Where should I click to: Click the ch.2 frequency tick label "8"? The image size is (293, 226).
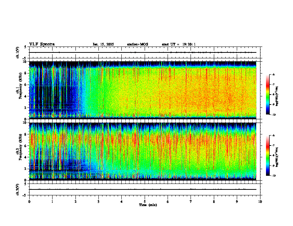coord(26,134)
